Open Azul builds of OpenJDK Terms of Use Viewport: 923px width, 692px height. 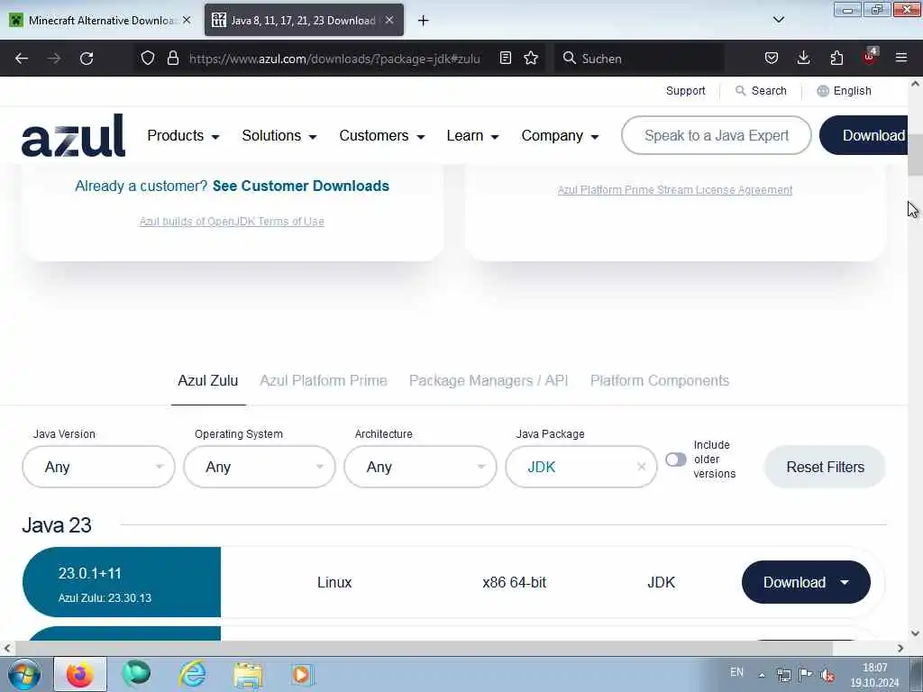pos(232,222)
